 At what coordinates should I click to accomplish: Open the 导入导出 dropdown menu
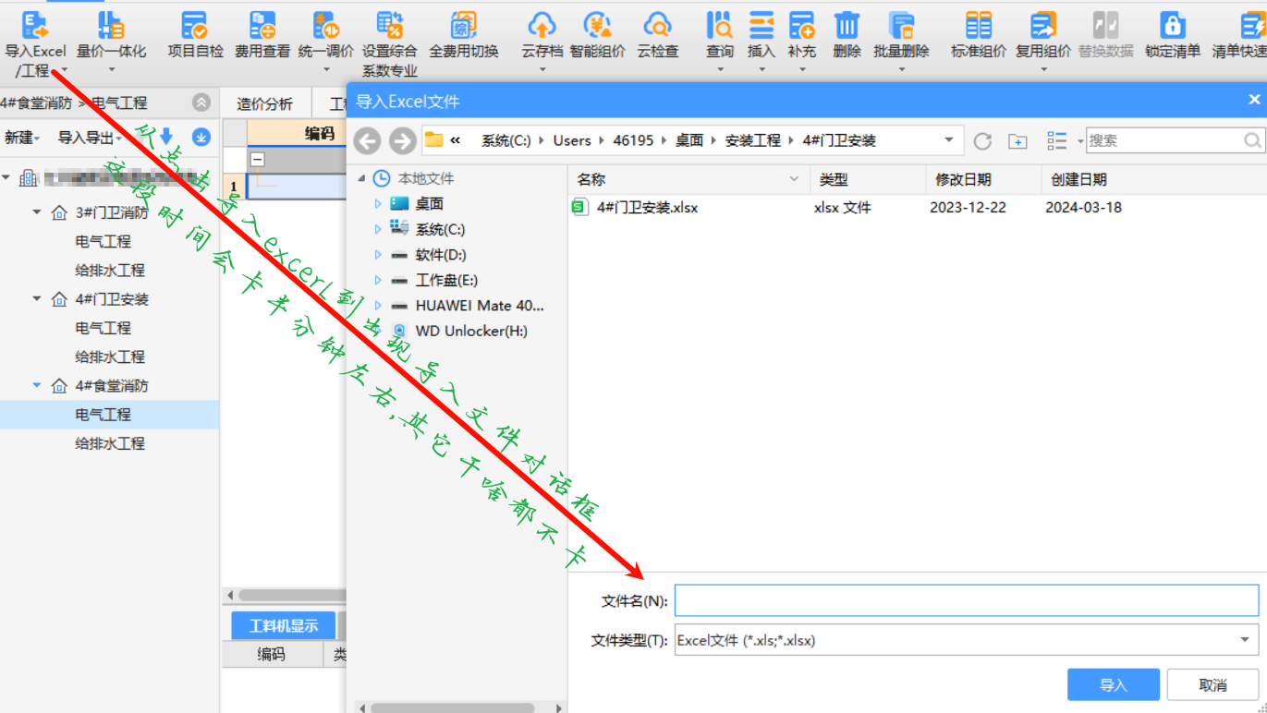click(x=90, y=138)
